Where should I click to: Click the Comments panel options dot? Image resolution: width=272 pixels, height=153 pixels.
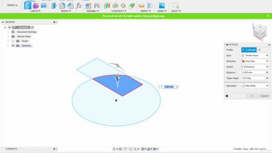pos(54,149)
